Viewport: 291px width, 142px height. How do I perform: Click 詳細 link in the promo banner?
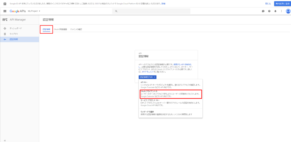163,4
